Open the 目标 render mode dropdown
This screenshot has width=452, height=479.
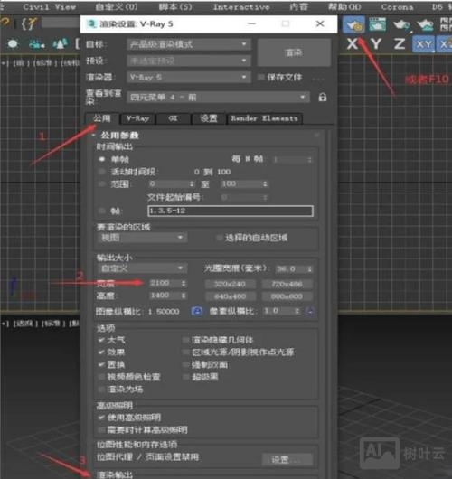pos(189,44)
